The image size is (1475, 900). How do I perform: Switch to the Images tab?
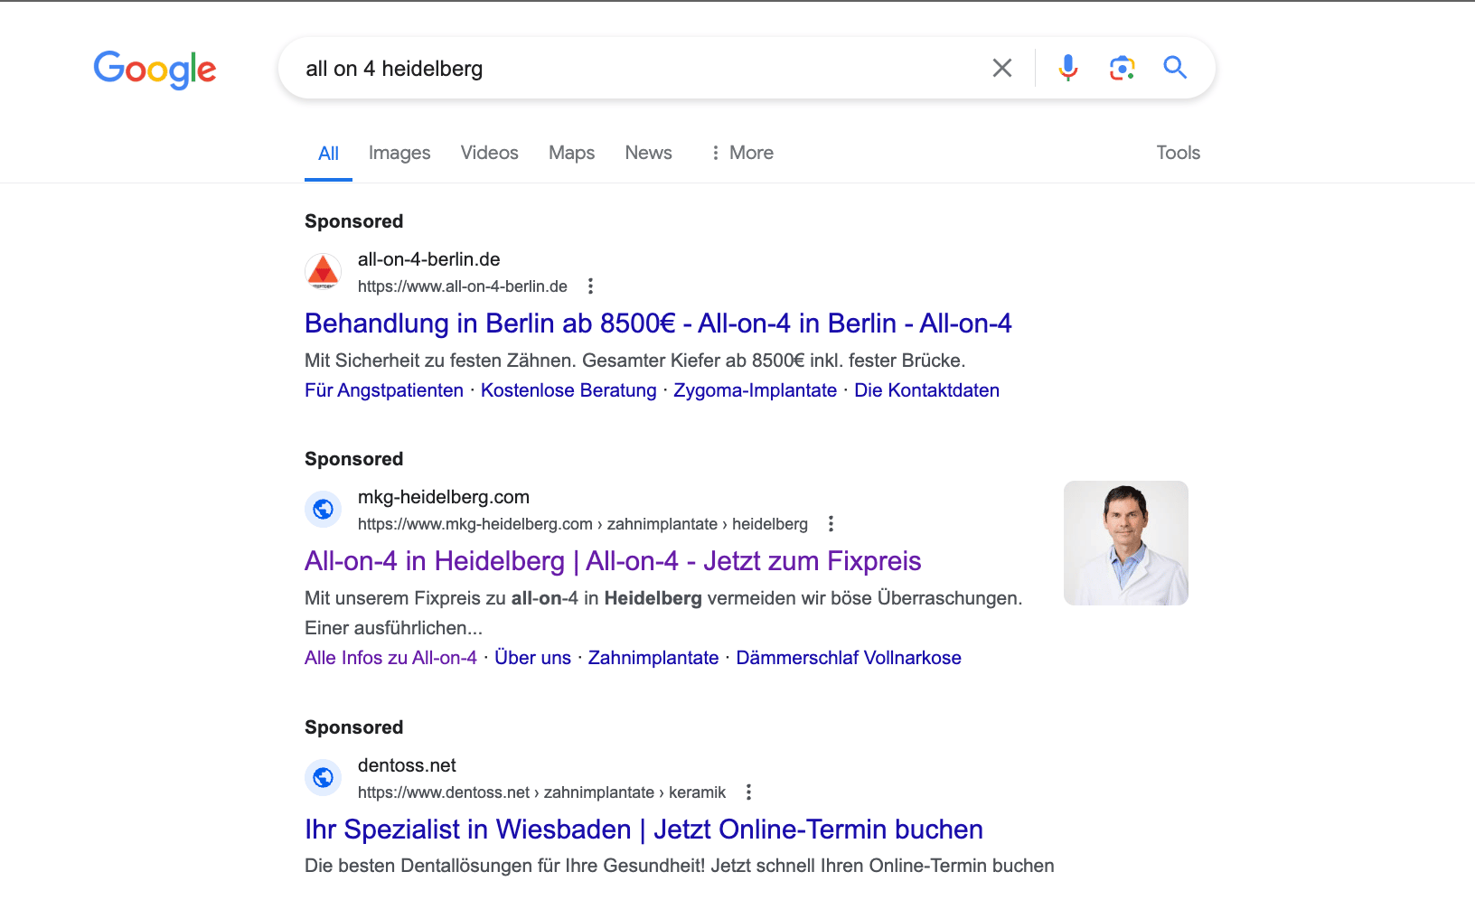(399, 153)
